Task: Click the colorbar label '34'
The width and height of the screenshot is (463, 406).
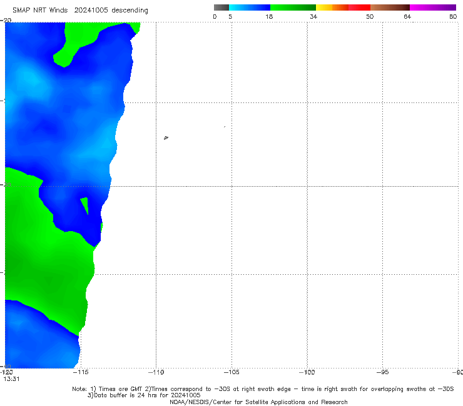Action: click(x=313, y=17)
